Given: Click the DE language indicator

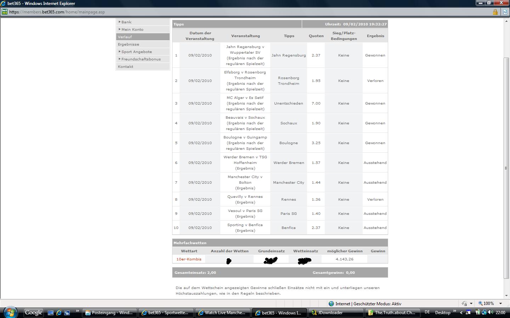Looking at the screenshot, I should pos(427,312).
